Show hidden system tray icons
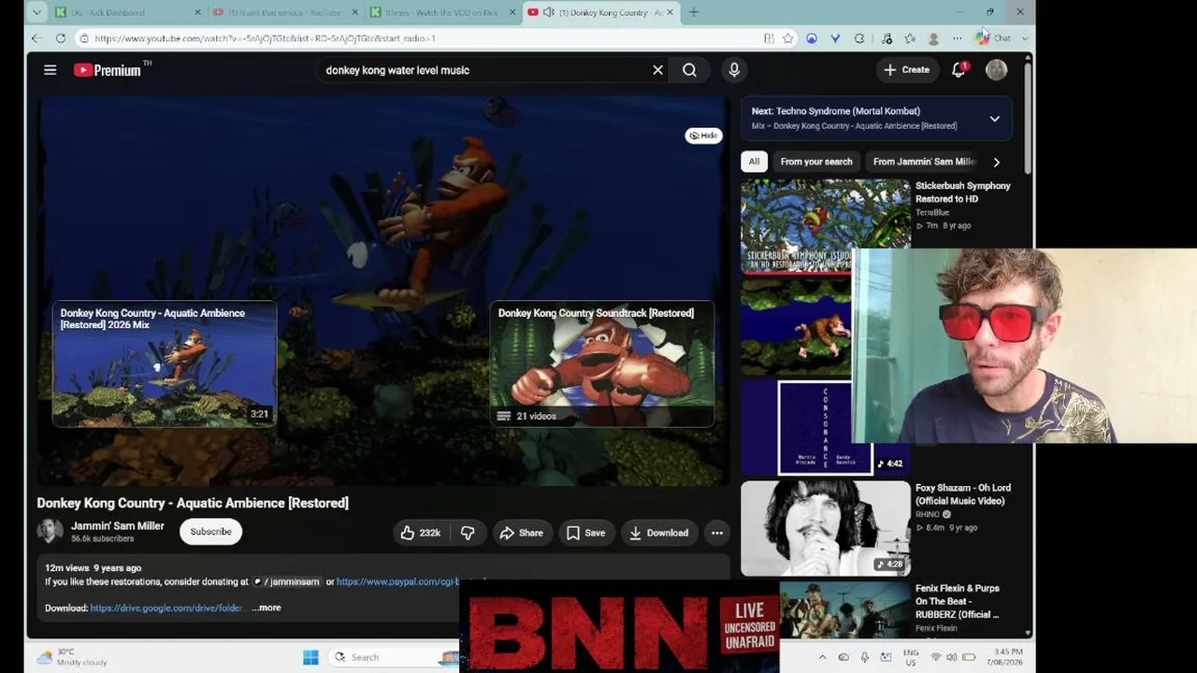 click(x=823, y=657)
